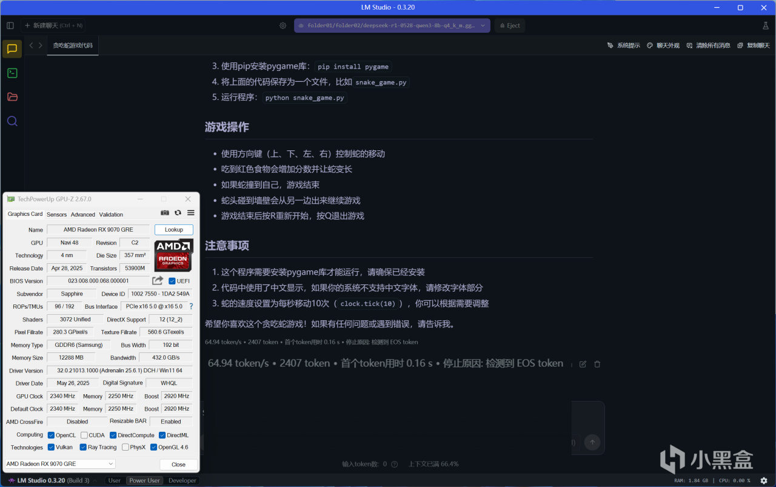Click the 游戏操作 heading
The image size is (776, 487).
pyautogui.click(x=227, y=127)
